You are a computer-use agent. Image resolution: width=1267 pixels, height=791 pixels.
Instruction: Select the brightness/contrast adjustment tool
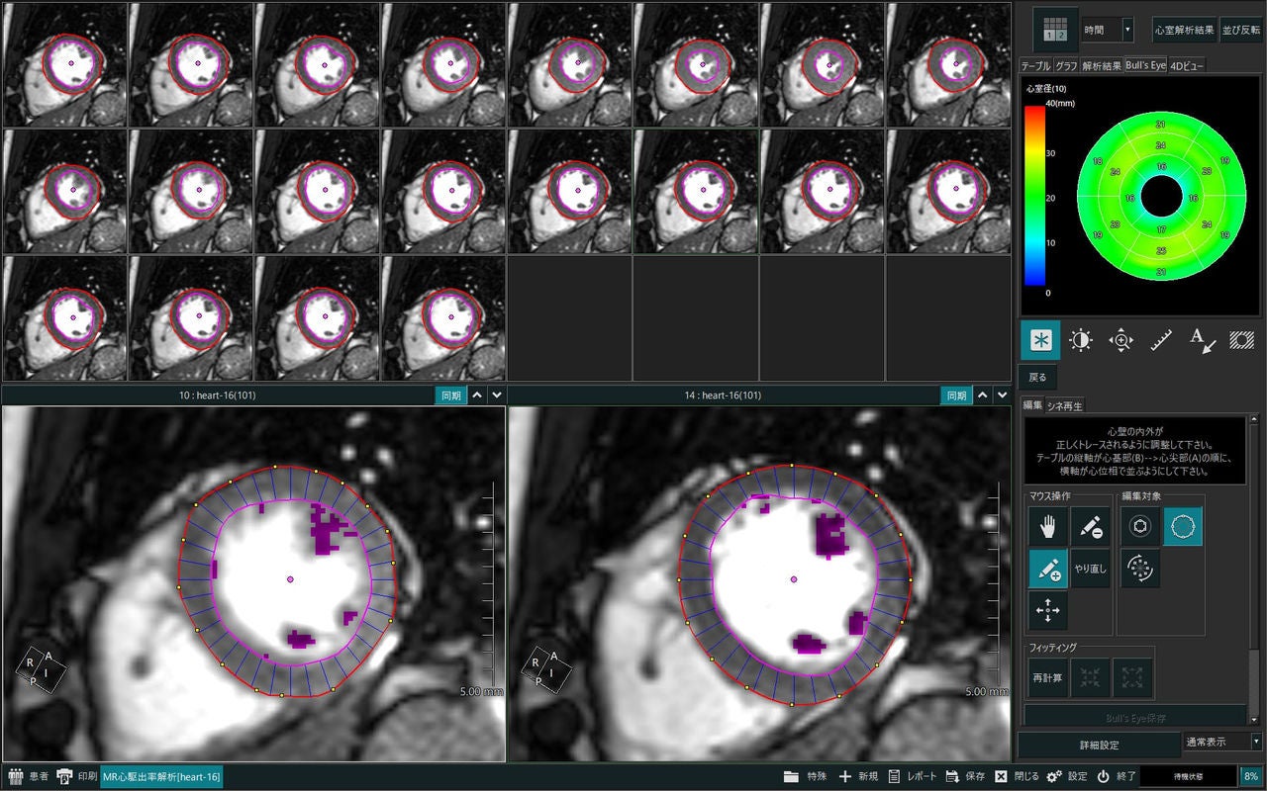click(x=1080, y=340)
